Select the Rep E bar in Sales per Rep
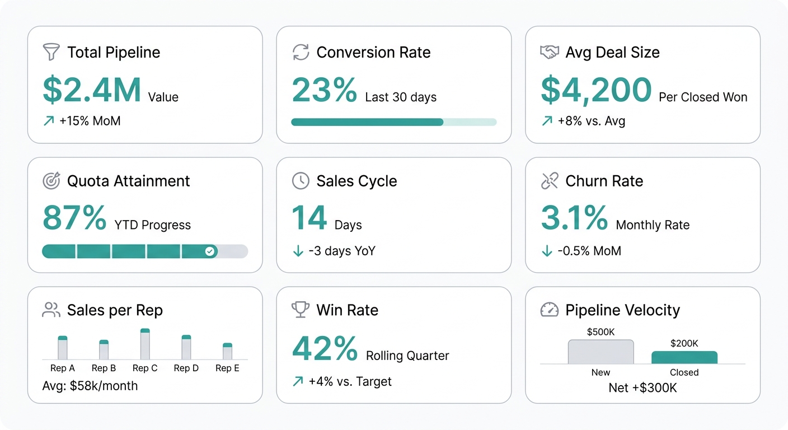This screenshot has height=430, width=788. [x=227, y=352]
